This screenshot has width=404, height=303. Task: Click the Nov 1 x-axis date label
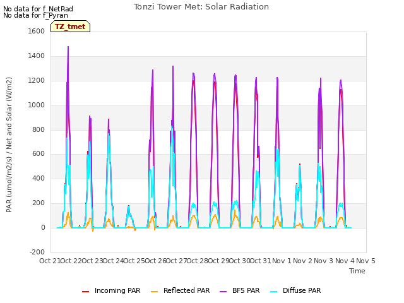tap(282, 261)
